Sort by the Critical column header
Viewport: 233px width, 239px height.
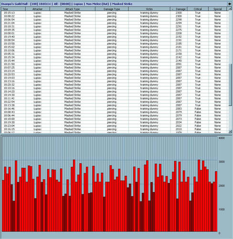coord(198,9)
